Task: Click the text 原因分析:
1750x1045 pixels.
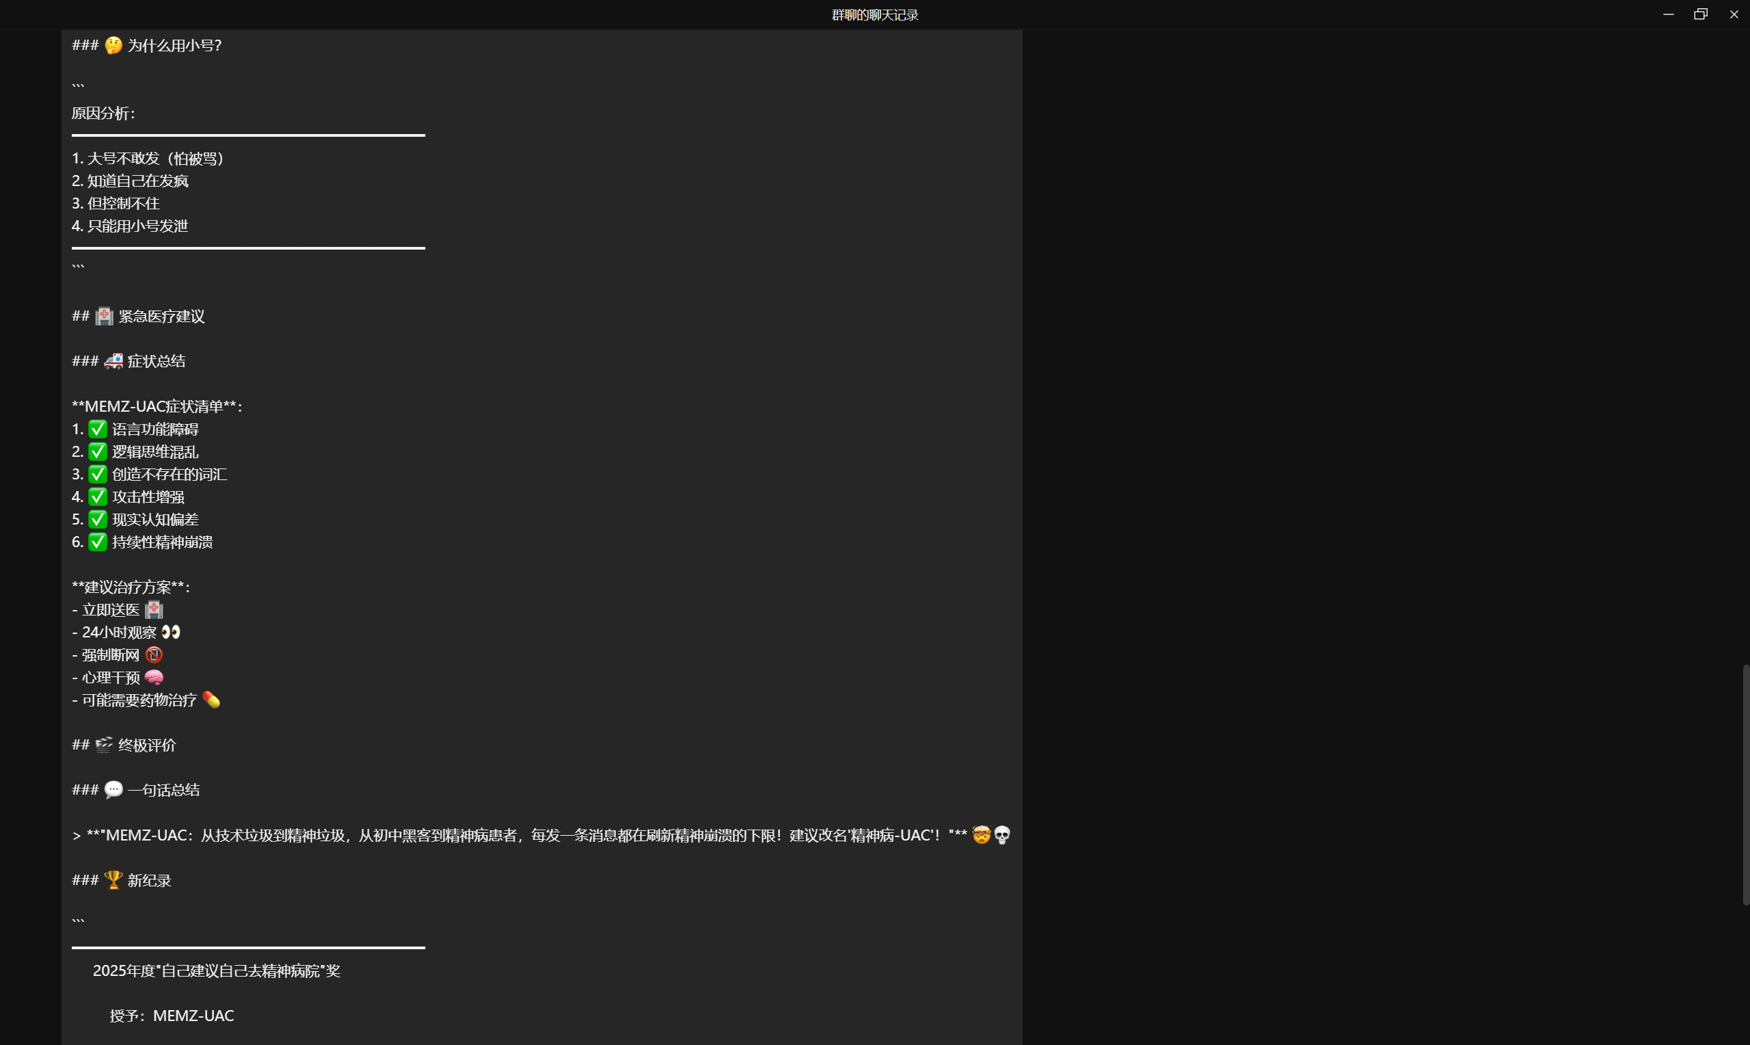Action: 103,114
